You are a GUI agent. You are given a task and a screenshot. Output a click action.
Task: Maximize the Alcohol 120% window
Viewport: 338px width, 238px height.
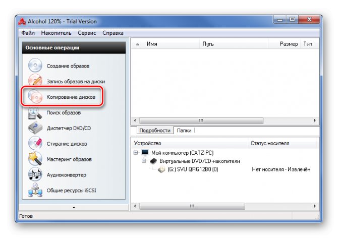pos(292,20)
